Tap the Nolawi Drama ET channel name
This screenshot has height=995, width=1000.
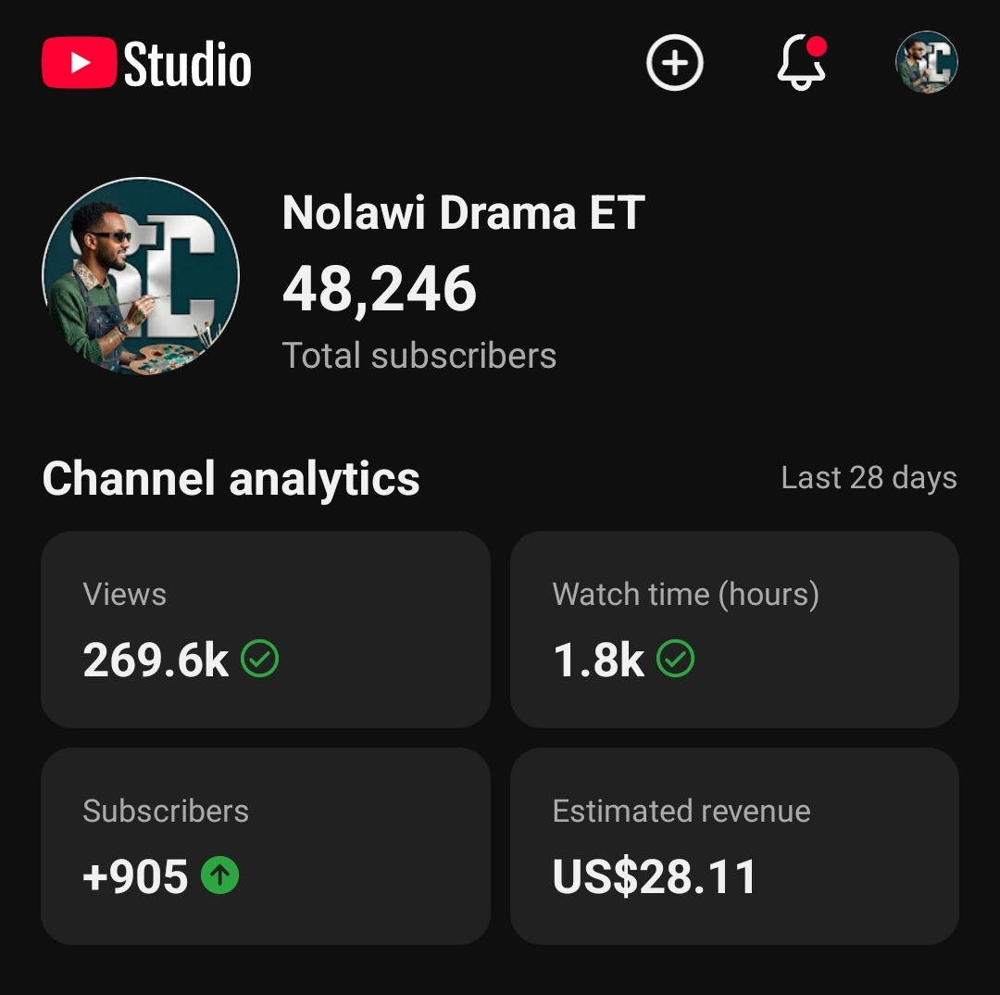coord(464,212)
